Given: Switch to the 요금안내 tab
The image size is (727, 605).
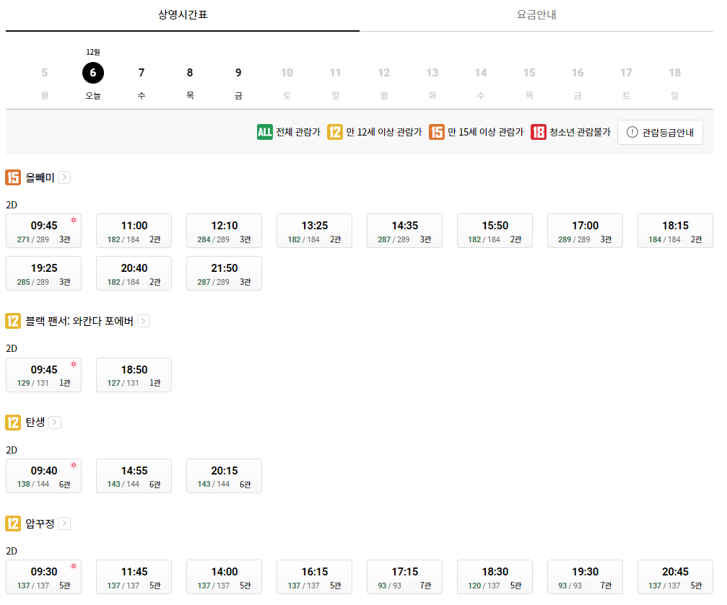Looking at the screenshot, I should click(x=536, y=15).
